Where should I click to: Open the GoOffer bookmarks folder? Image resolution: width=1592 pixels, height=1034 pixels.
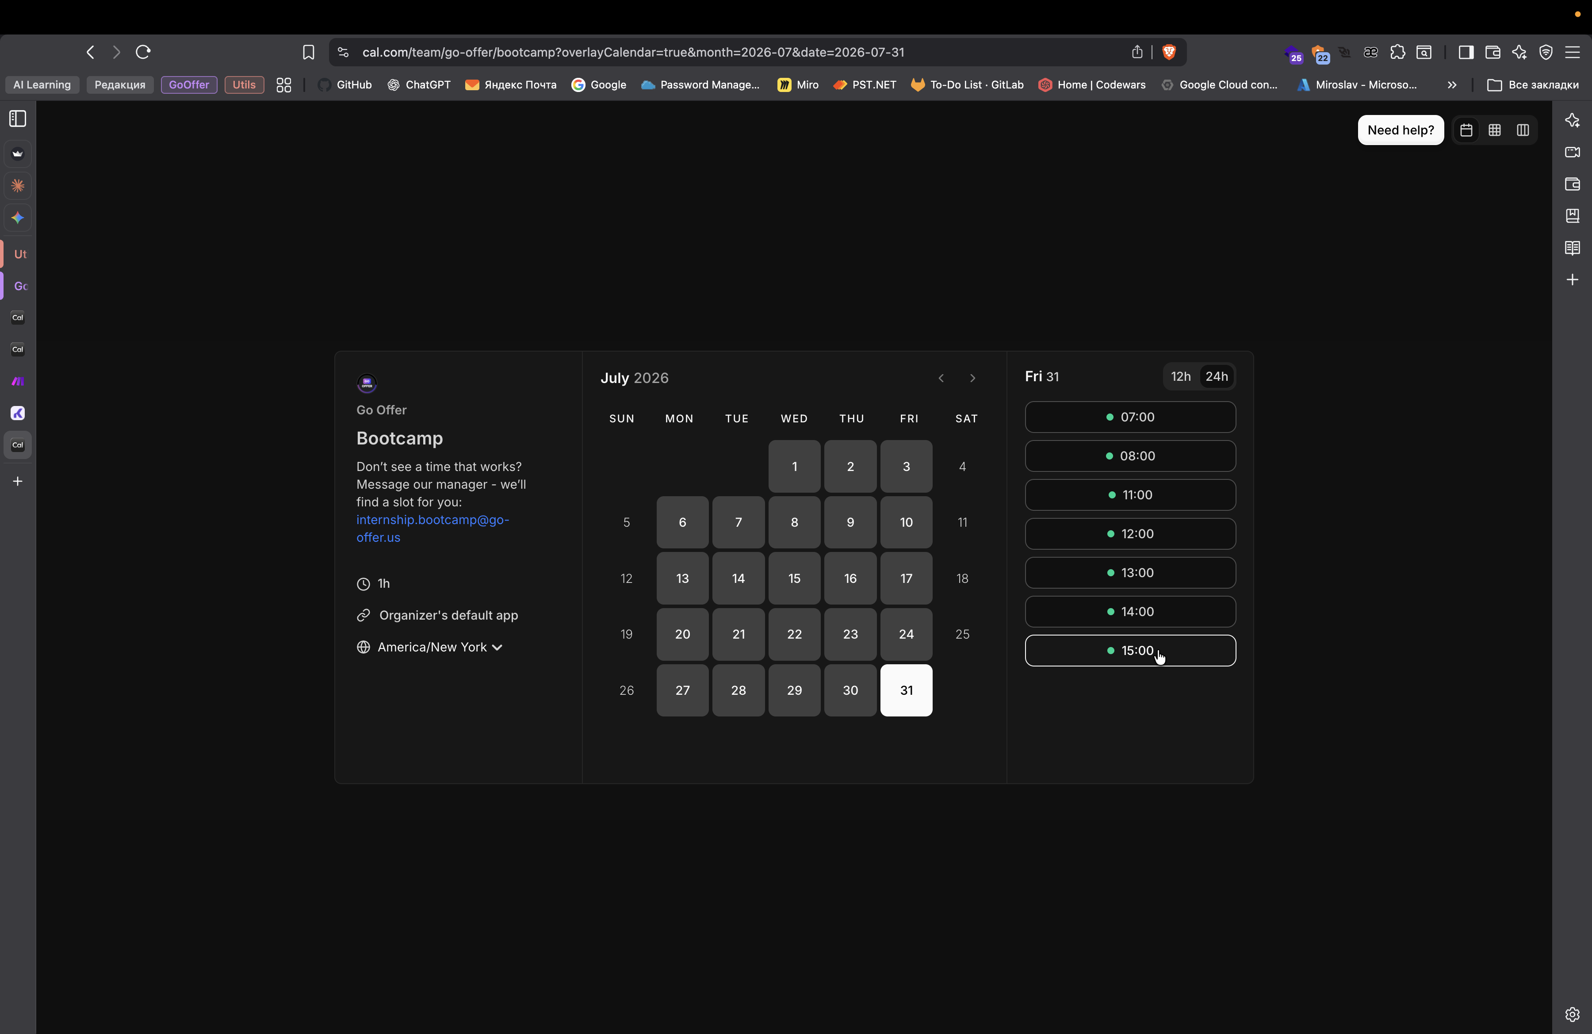pyautogui.click(x=189, y=85)
